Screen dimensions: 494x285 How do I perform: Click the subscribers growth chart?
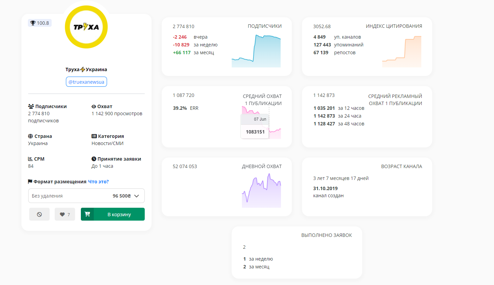[256, 51]
